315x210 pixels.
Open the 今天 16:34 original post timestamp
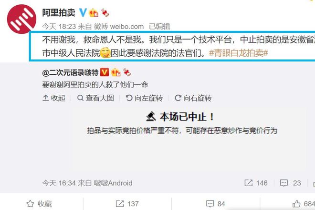coord(59,183)
